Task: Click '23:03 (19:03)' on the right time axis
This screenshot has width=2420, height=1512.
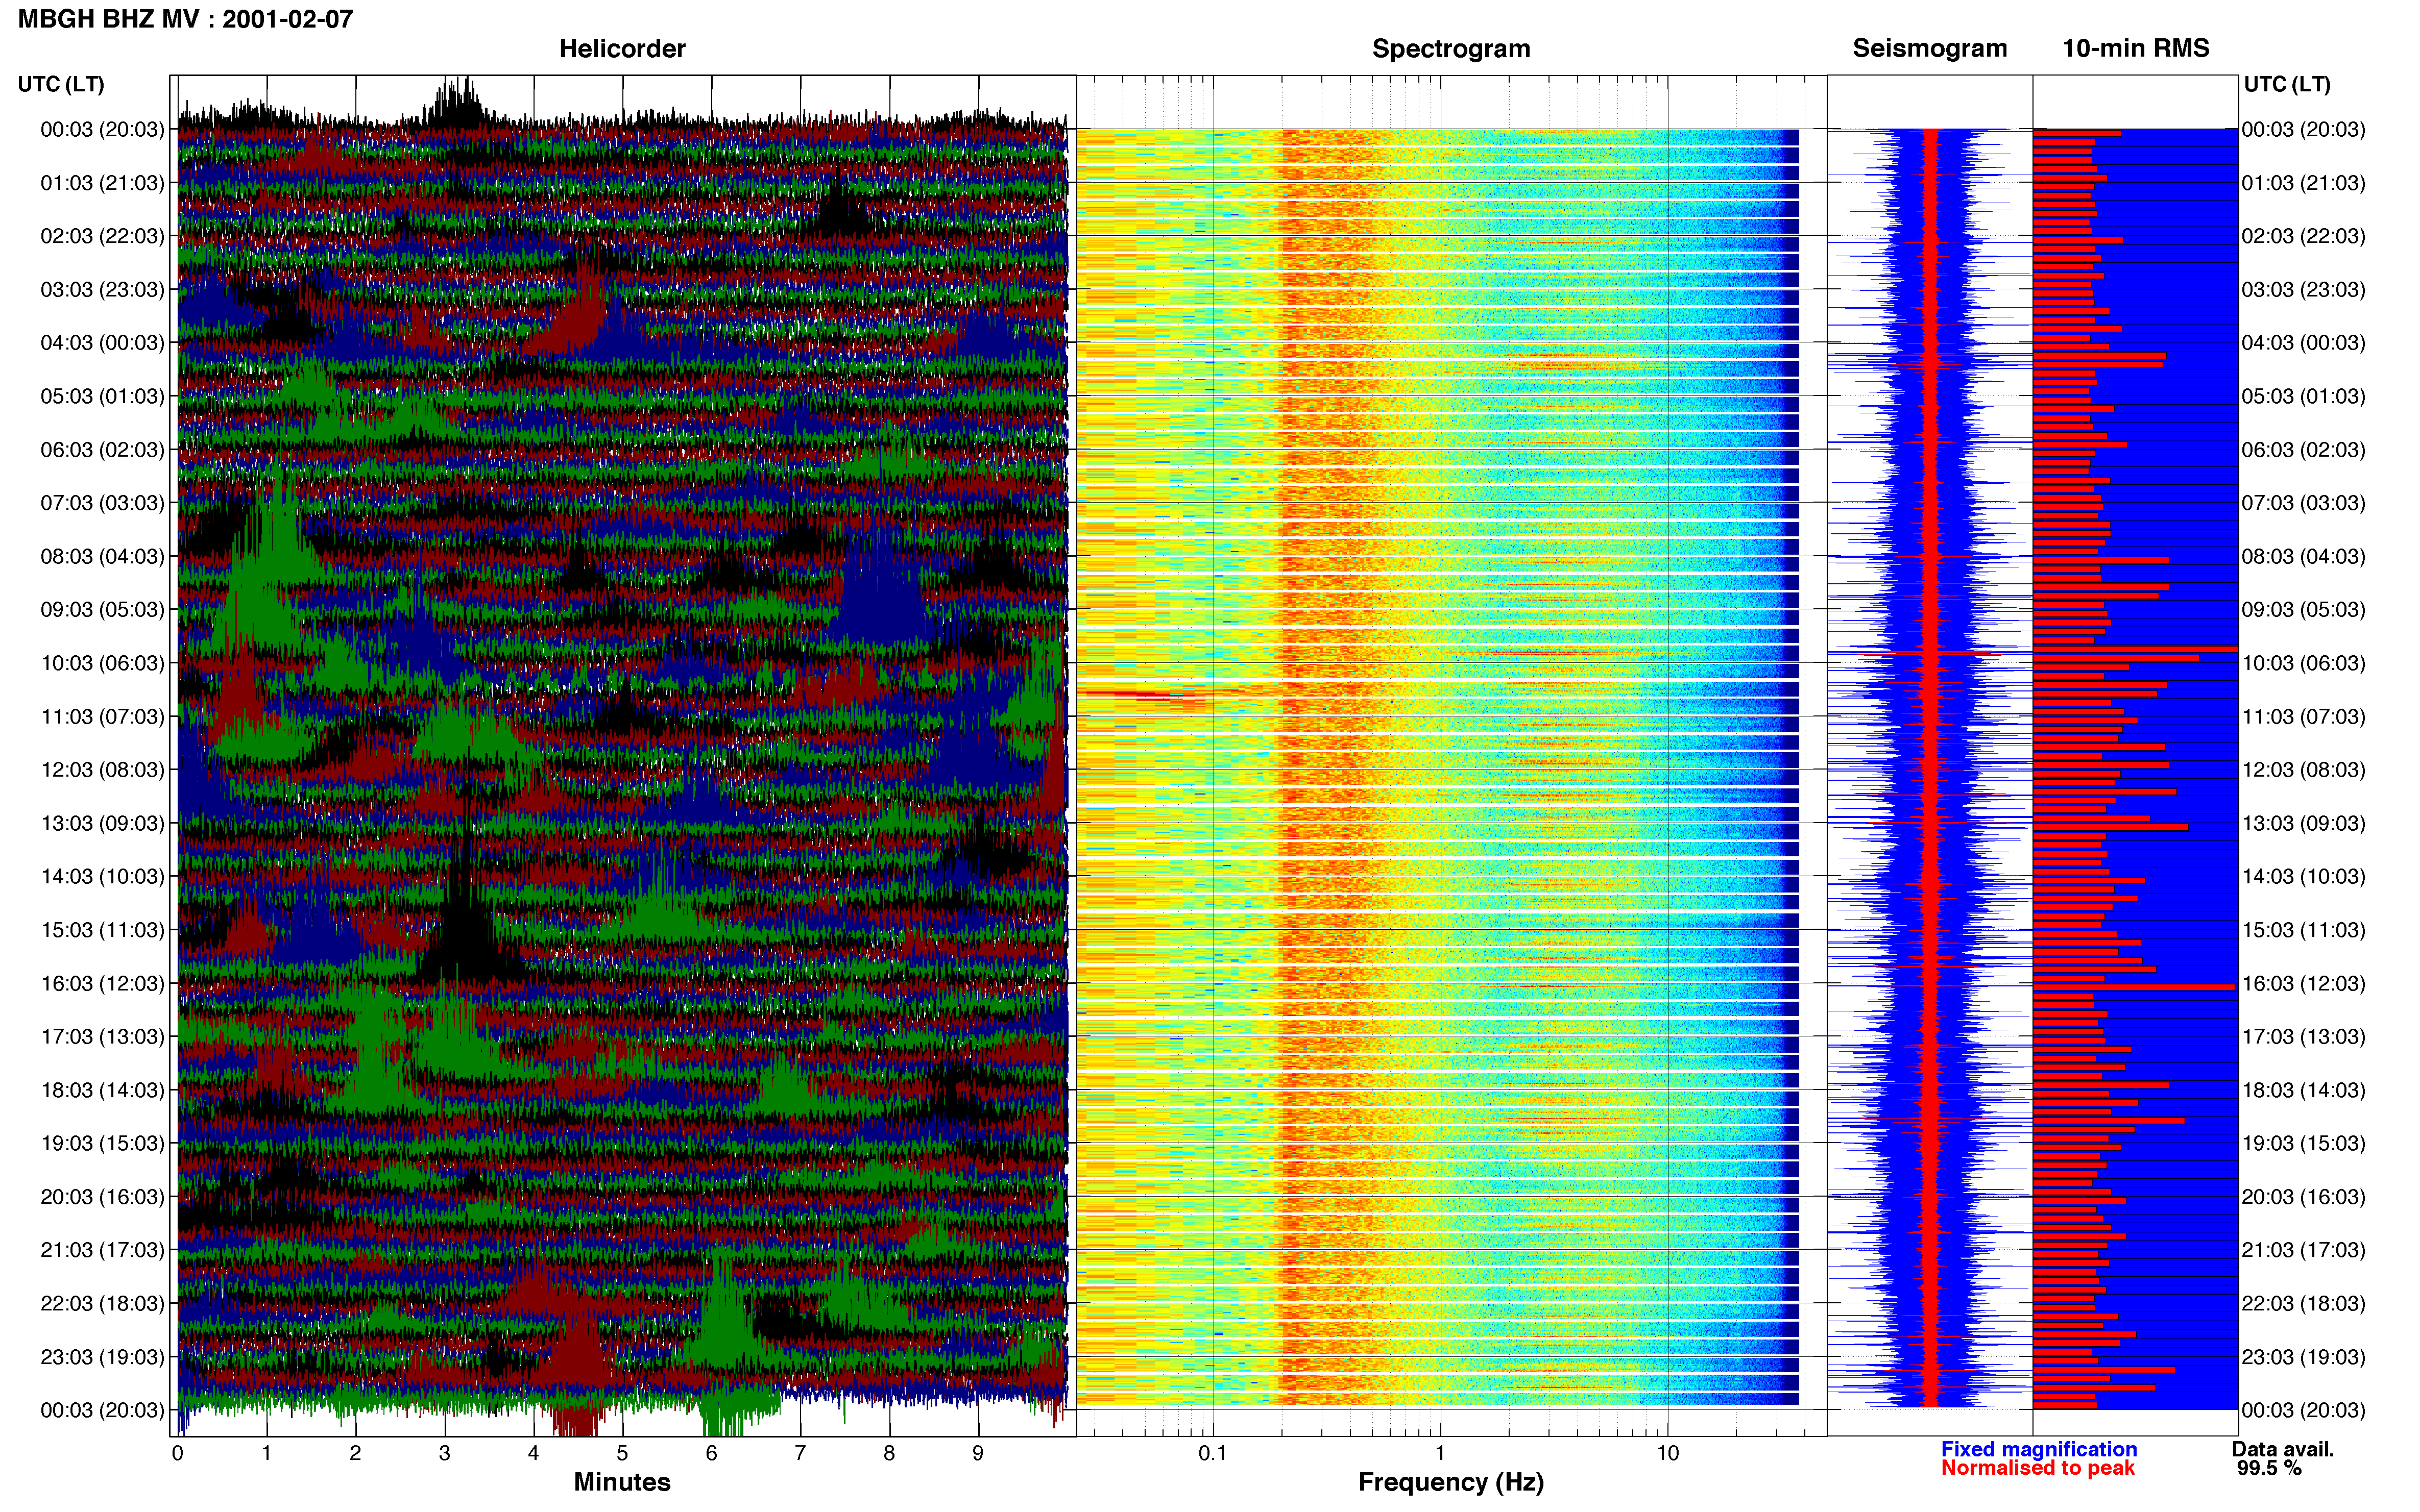Action: (2304, 1357)
